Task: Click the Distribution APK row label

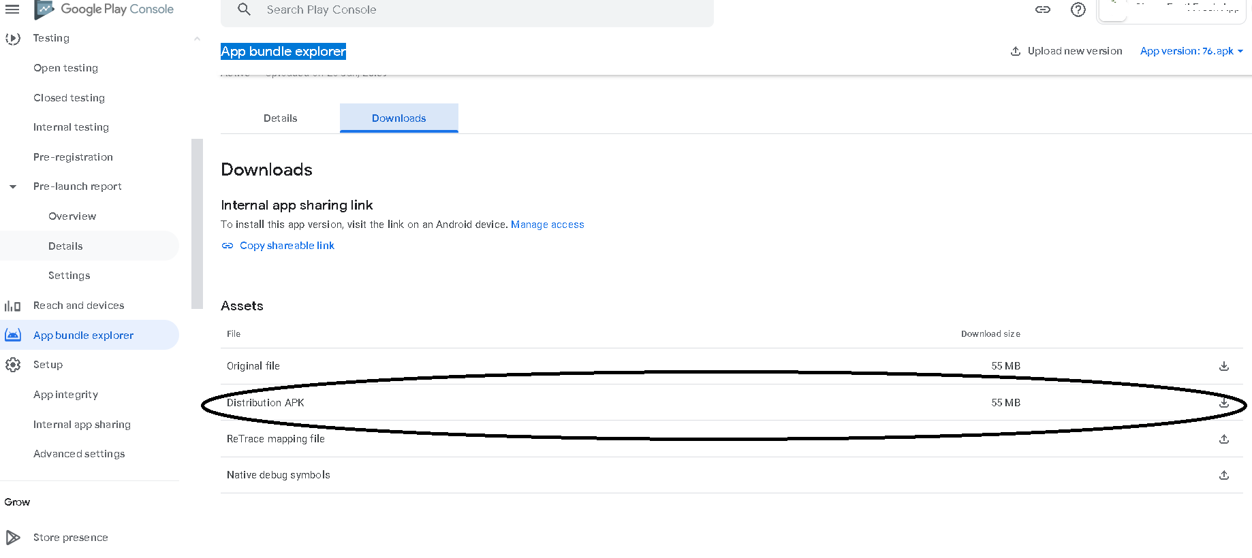Action: tap(265, 403)
